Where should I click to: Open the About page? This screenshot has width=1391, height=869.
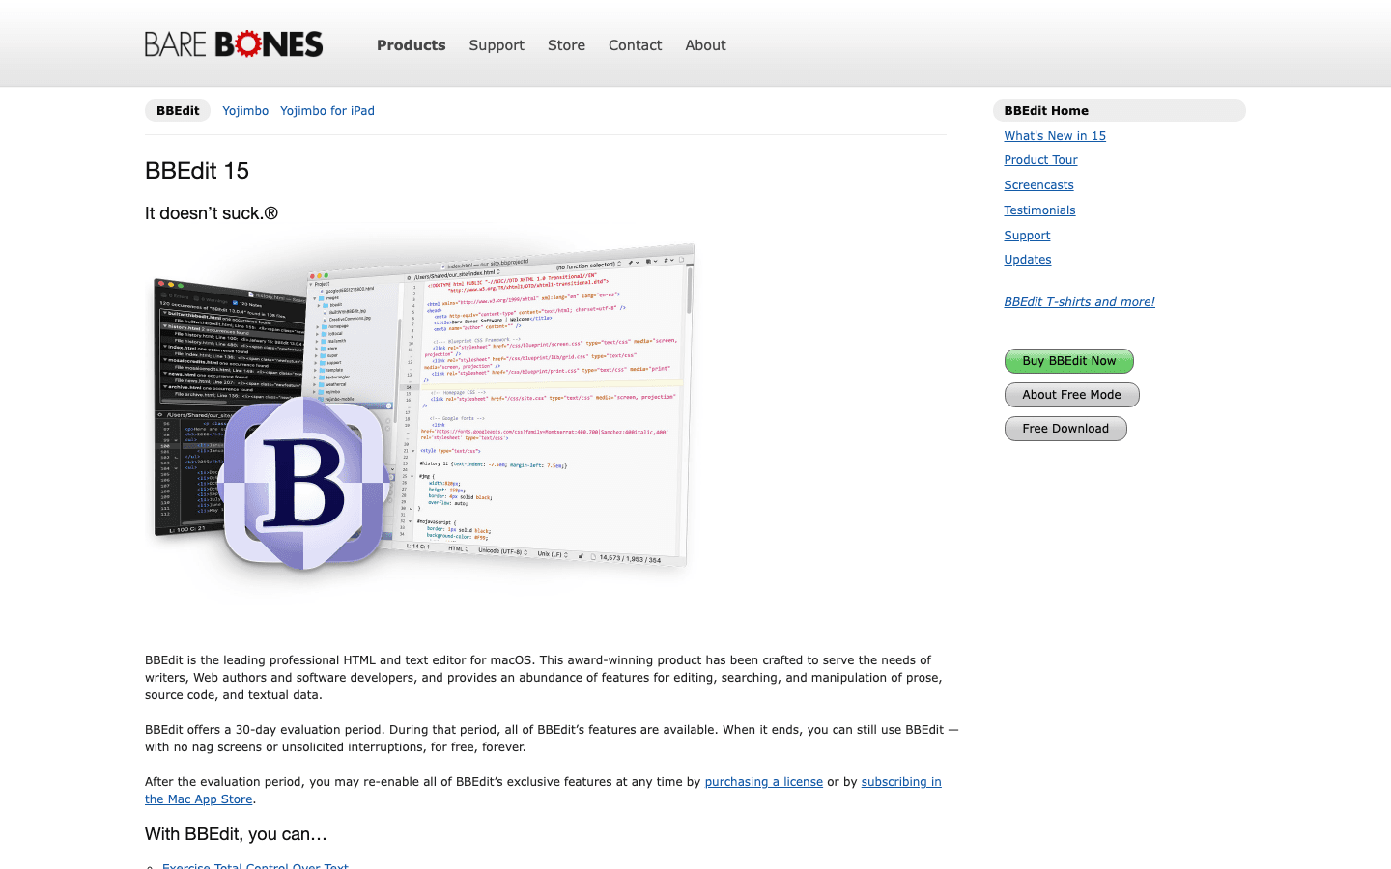705,45
